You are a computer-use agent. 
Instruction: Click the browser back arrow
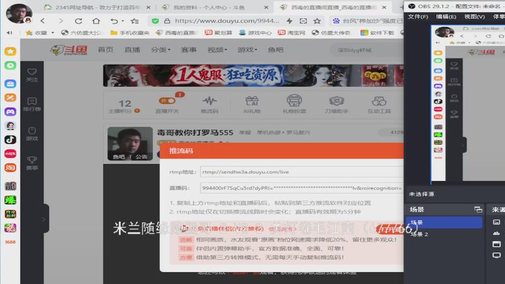(x=42, y=21)
